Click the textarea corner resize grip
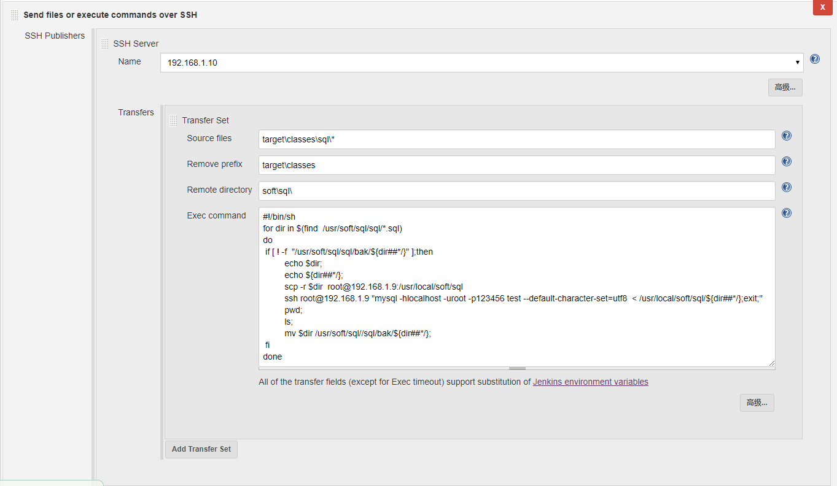The image size is (837, 486). tap(771, 363)
